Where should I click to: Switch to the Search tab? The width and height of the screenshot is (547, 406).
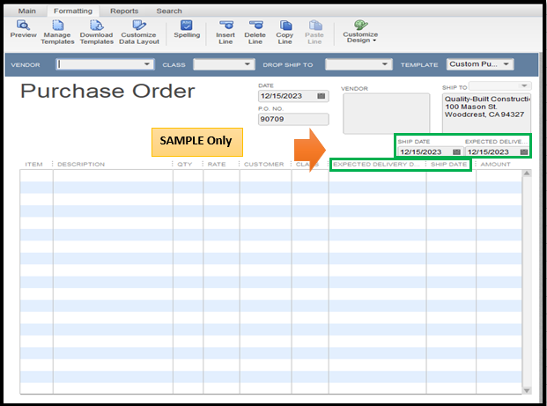tap(169, 11)
